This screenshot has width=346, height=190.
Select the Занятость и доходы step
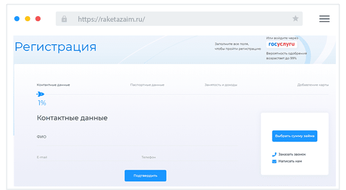(x=221, y=85)
